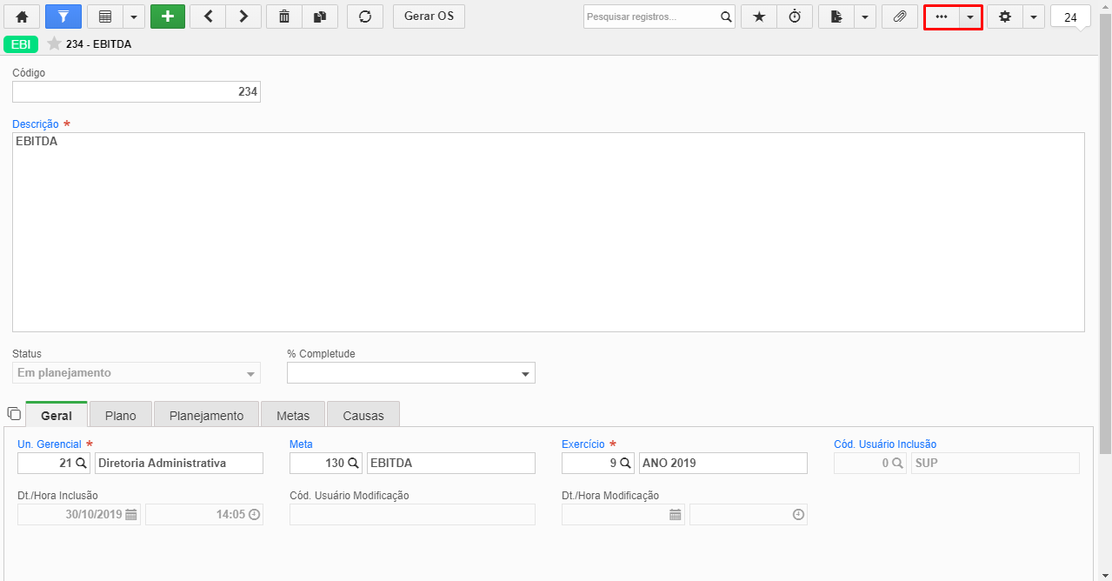Click the Gerar OS button
This screenshot has height=581, width=1112.
(429, 17)
